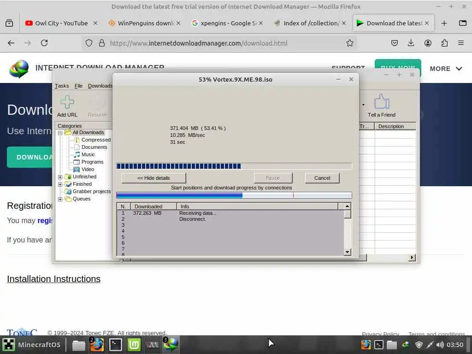Screen dimensions: 472x354
Task: Open the Tasks menu in IDM
Action: 62,86
